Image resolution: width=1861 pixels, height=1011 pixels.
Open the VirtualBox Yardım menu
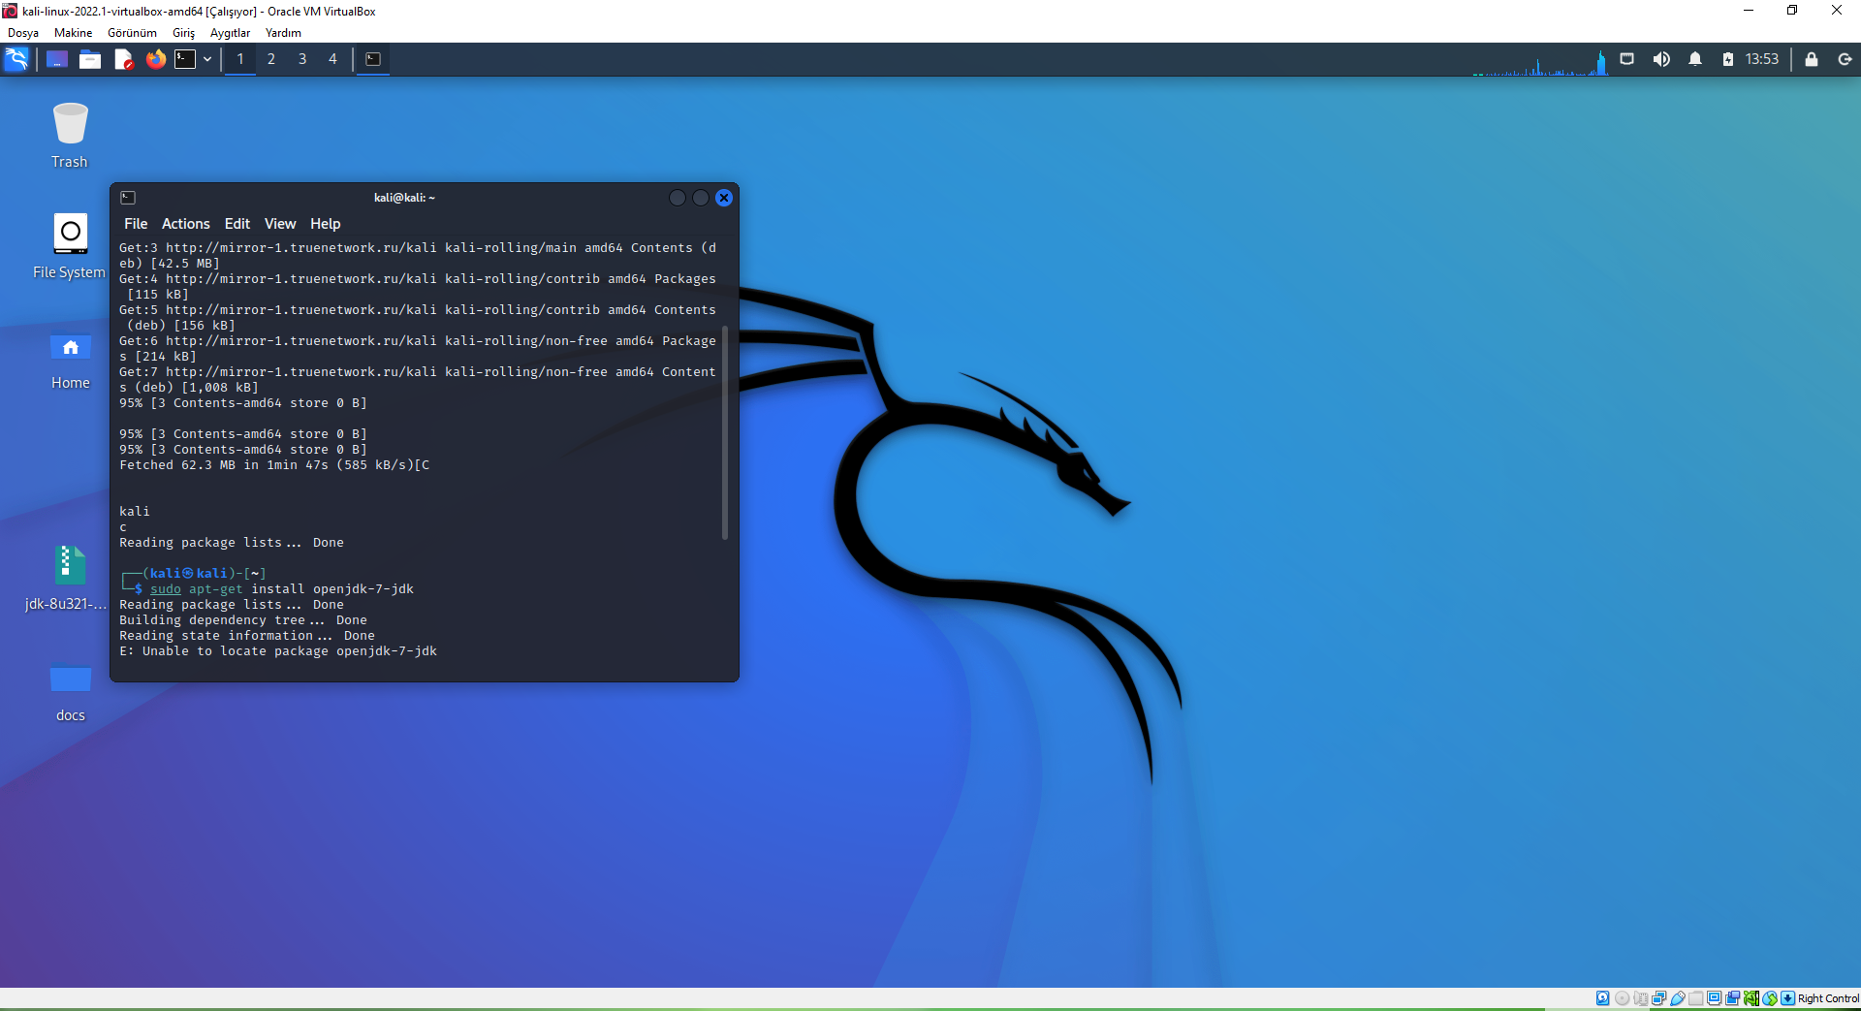(x=283, y=33)
